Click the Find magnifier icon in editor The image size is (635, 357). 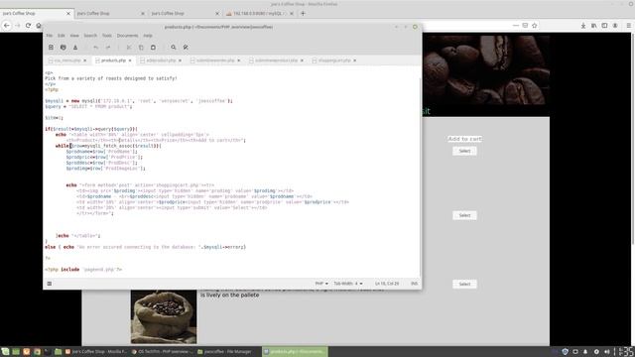coord(174,48)
